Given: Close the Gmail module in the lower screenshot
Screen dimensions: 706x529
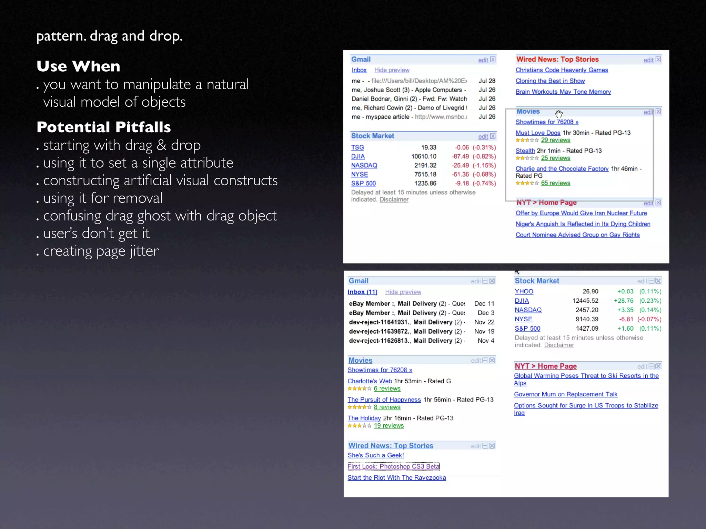Looking at the screenshot, I should (x=492, y=281).
